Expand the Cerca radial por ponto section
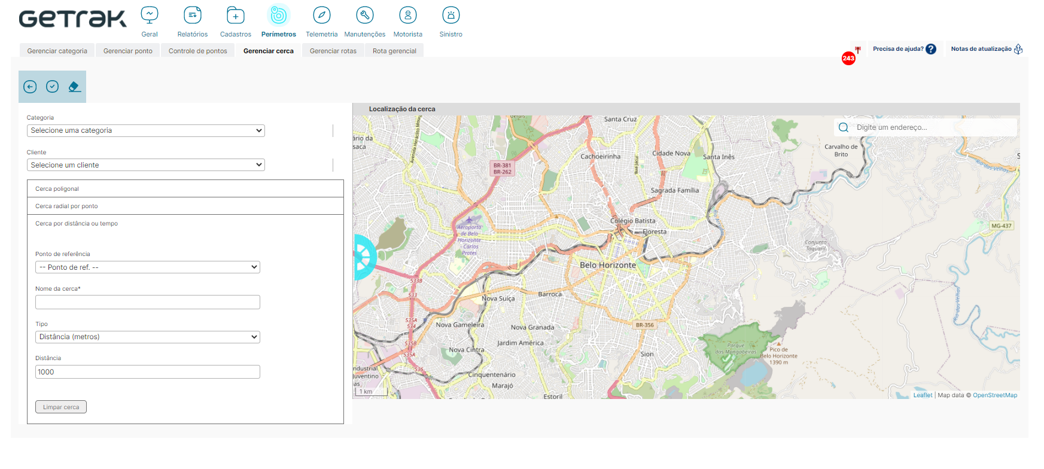The image size is (1044, 469). (x=185, y=206)
